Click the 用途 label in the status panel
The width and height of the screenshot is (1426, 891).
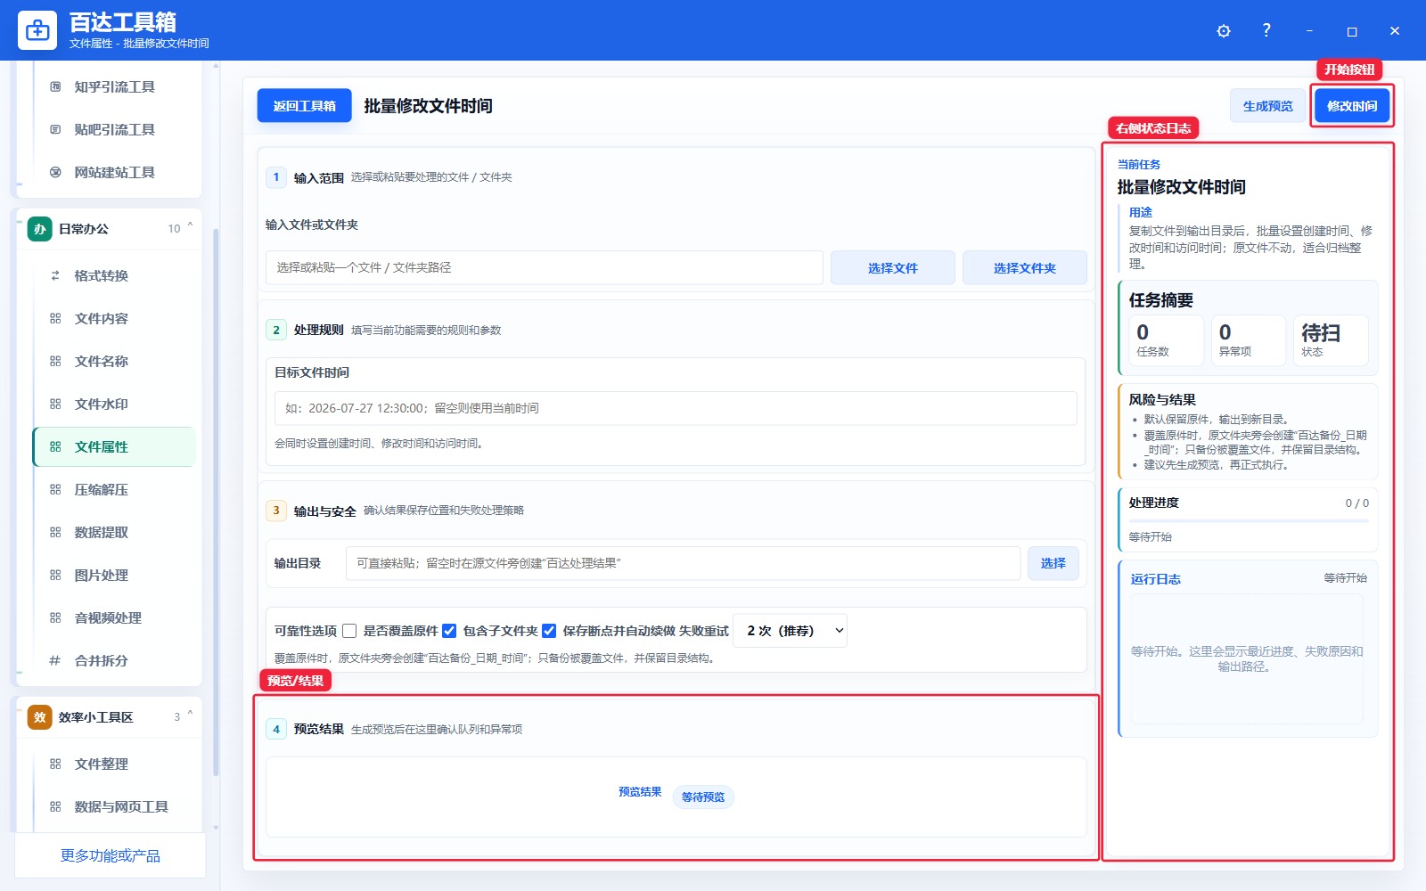pos(1141,212)
